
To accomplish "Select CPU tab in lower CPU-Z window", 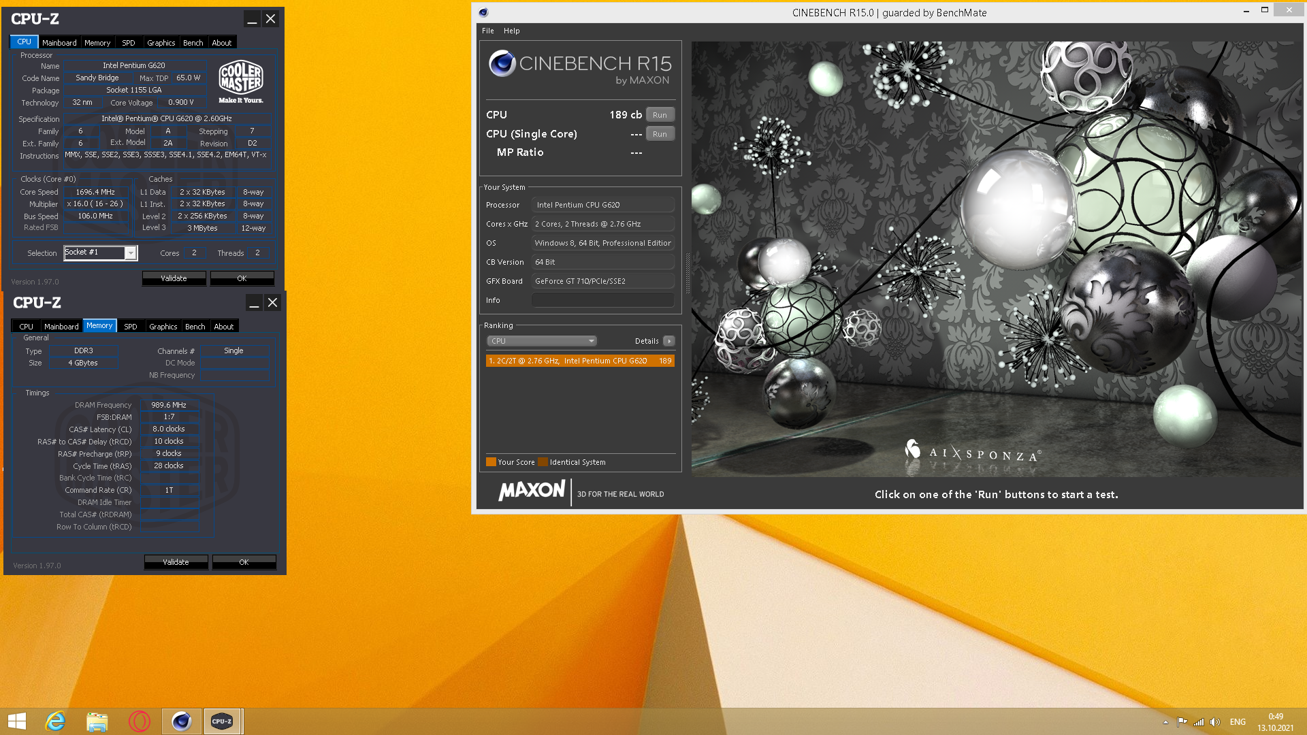I will click(x=27, y=326).
